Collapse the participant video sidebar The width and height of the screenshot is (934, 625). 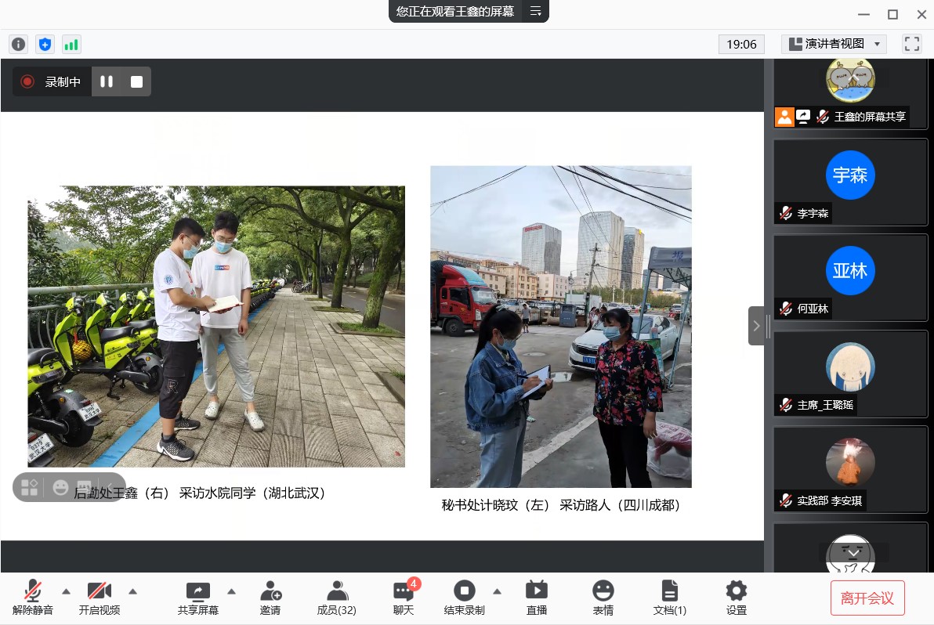pos(756,326)
